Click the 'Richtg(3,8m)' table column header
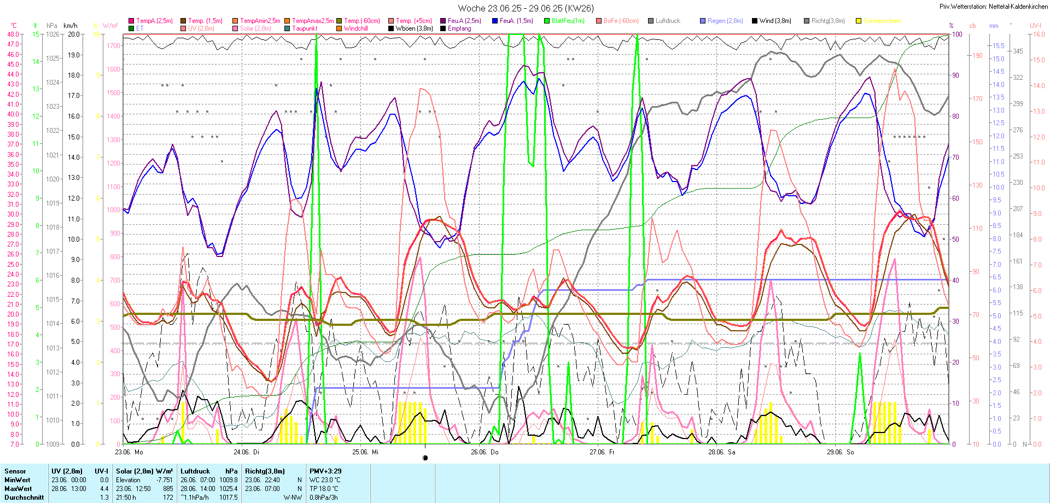The width and height of the screenshot is (1050, 503). [265, 471]
